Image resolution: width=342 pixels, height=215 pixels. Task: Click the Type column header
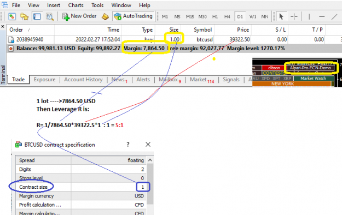(138, 30)
